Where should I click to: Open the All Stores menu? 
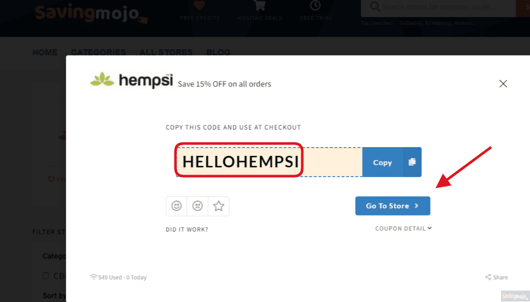tap(166, 52)
